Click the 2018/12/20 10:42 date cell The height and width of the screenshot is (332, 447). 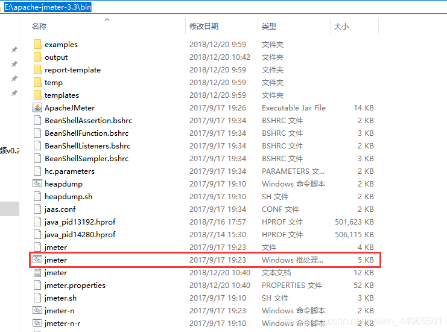click(x=220, y=57)
